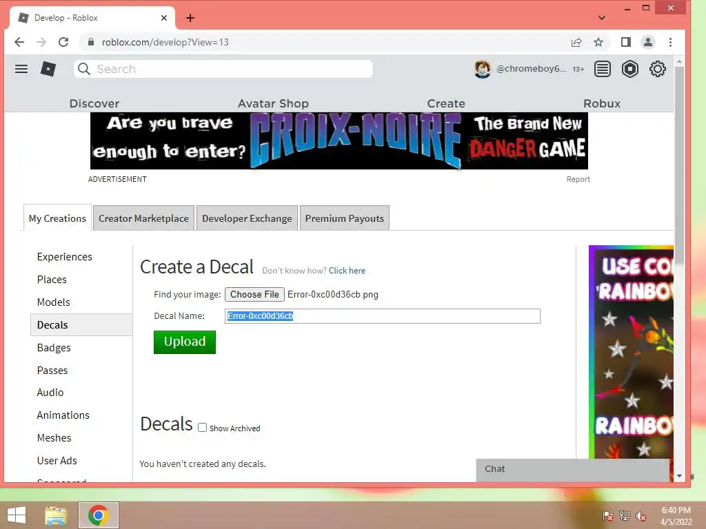This screenshot has width=706, height=529.
Task: Click the green Upload button
Action: (x=185, y=342)
